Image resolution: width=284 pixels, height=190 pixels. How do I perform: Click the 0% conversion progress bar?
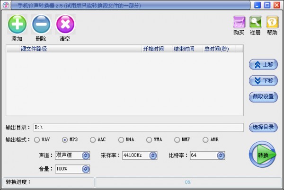pyautogui.click(x=188, y=182)
